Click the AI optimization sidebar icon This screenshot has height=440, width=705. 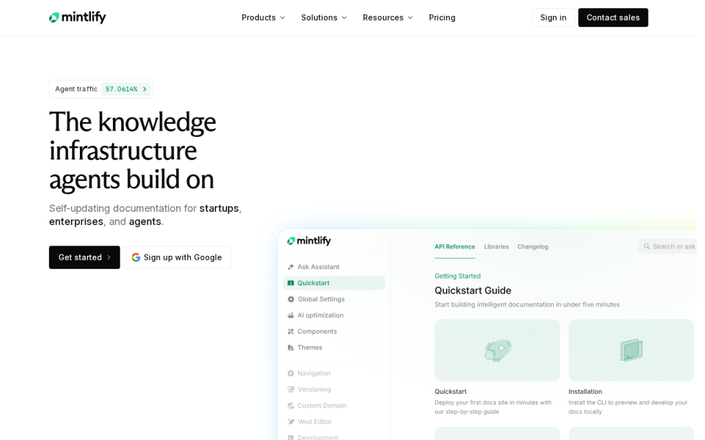pos(291,315)
